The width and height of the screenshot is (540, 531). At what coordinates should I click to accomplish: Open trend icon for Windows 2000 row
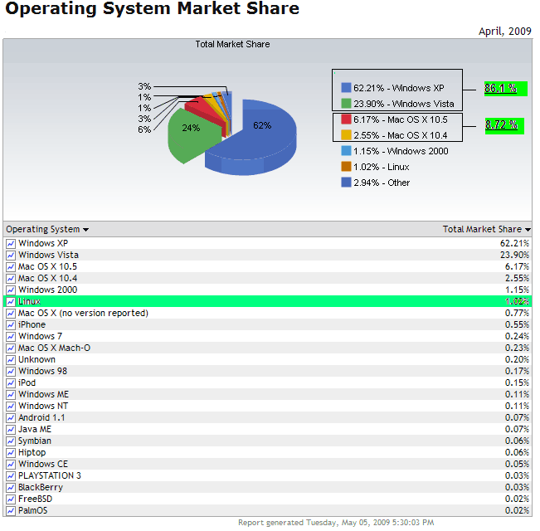(11, 290)
